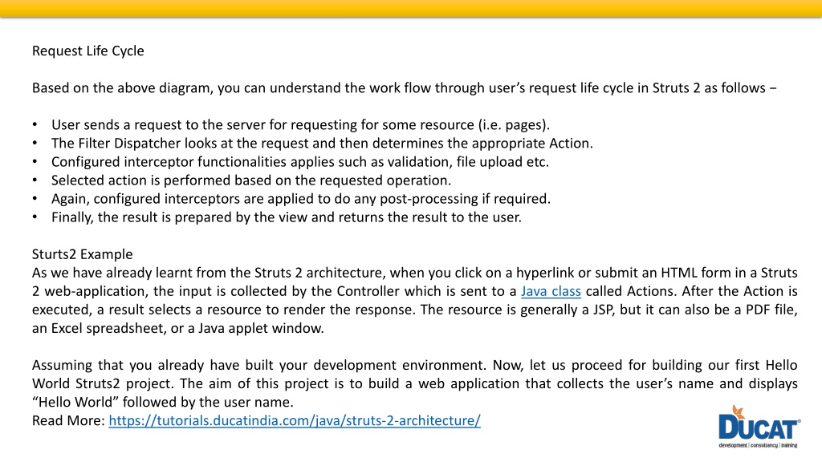Click the 'User sends a request' bullet line
Viewport: 822px width, 462px height.
coord(300,125)
